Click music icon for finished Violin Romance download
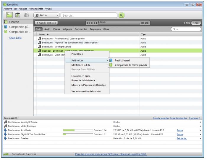 [x=5, y=126]
